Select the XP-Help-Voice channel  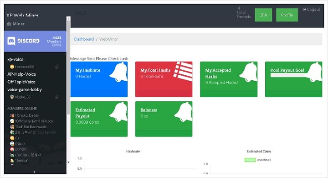[x=21, y=74]
